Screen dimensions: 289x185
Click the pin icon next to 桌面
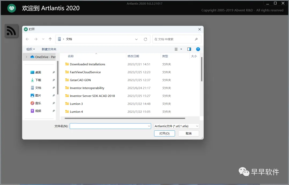pos(54,72)
